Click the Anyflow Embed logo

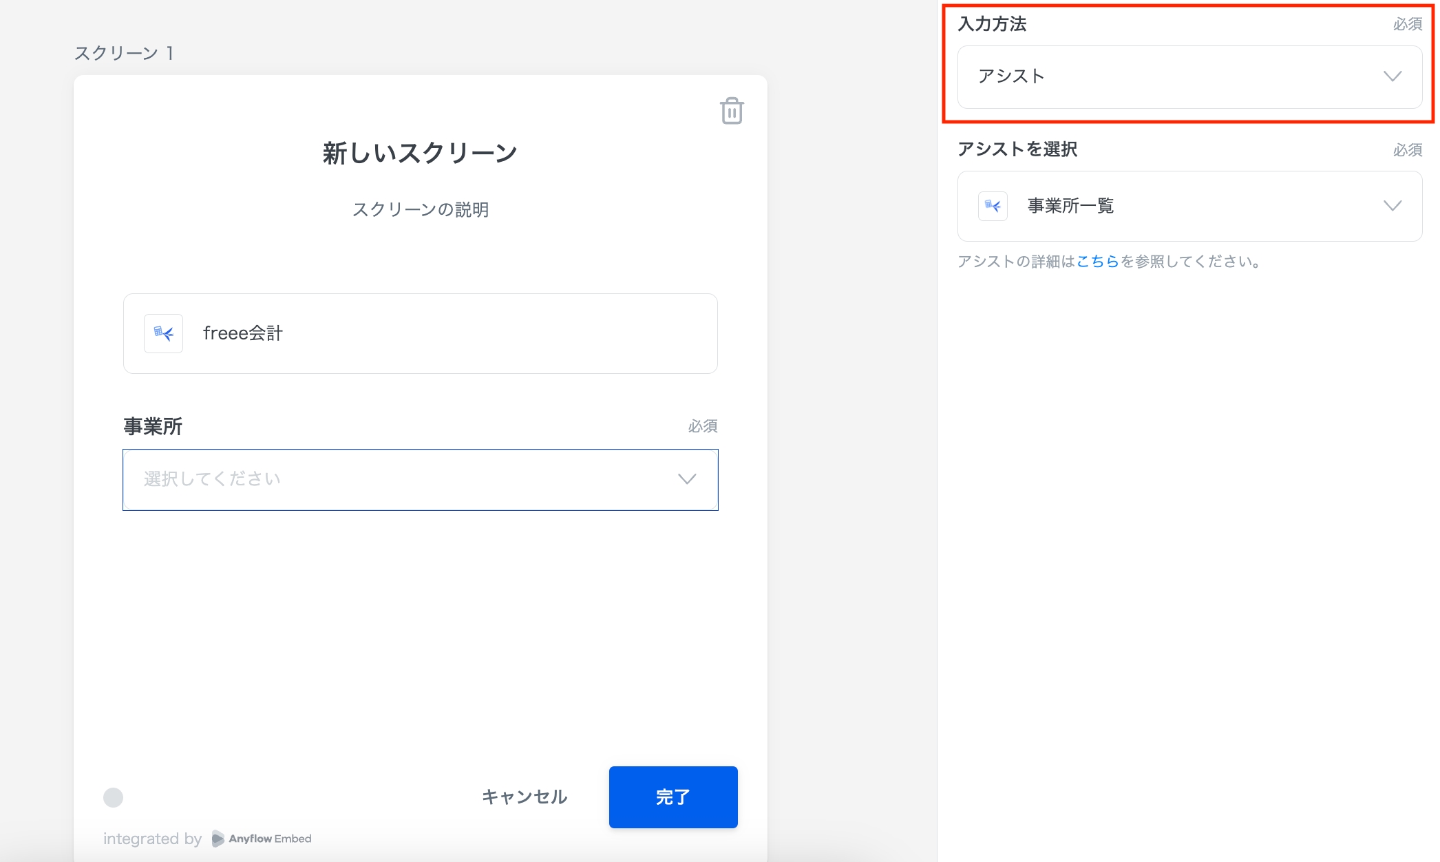coord(262,839)
